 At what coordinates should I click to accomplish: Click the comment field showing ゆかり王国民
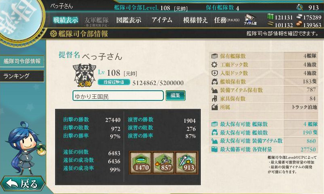coord(118,96)
